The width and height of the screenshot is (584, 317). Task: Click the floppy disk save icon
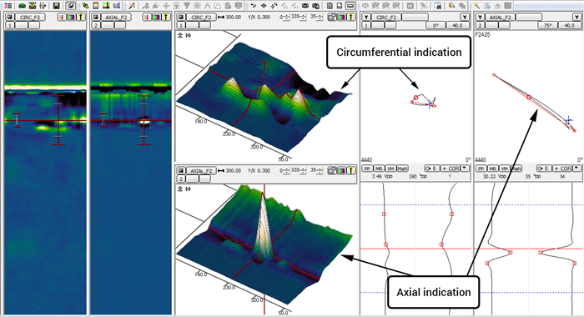tap(56, 6)
